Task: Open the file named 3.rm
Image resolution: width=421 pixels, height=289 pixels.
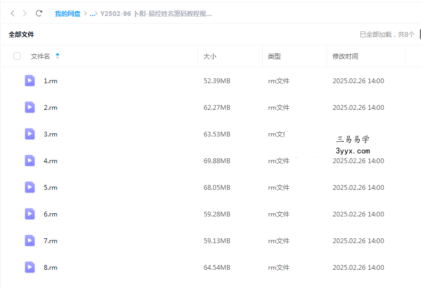Action: click(51, 134)
